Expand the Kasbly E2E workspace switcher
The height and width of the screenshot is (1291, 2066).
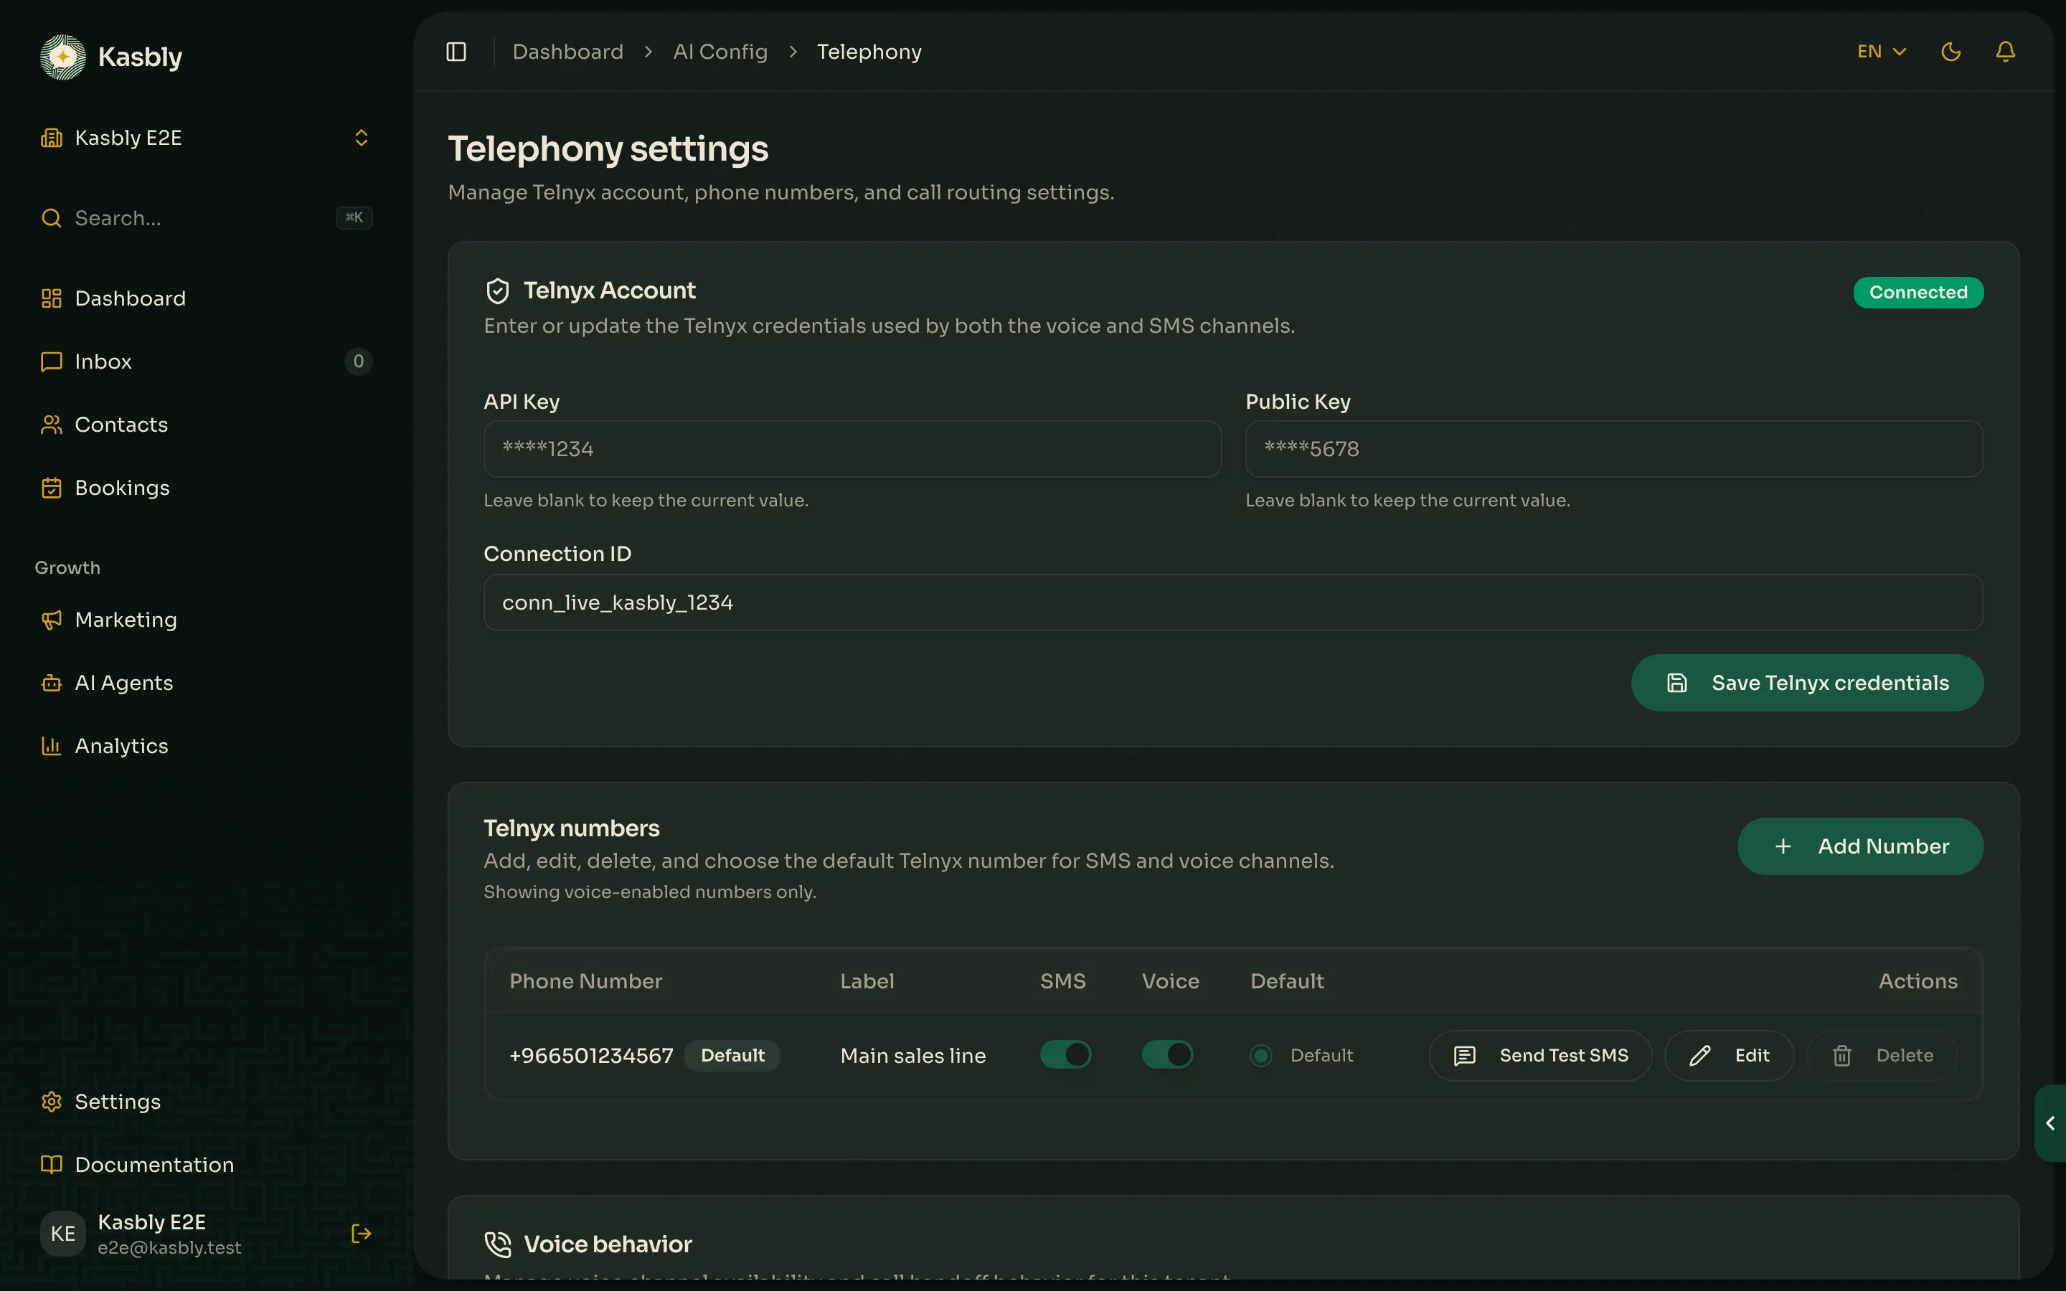[x=207, y=138]
